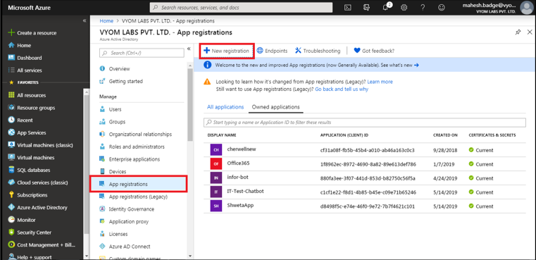Go to Home in the left sidebar
This screenshot has width=536, height=260.
click(20, 45)
